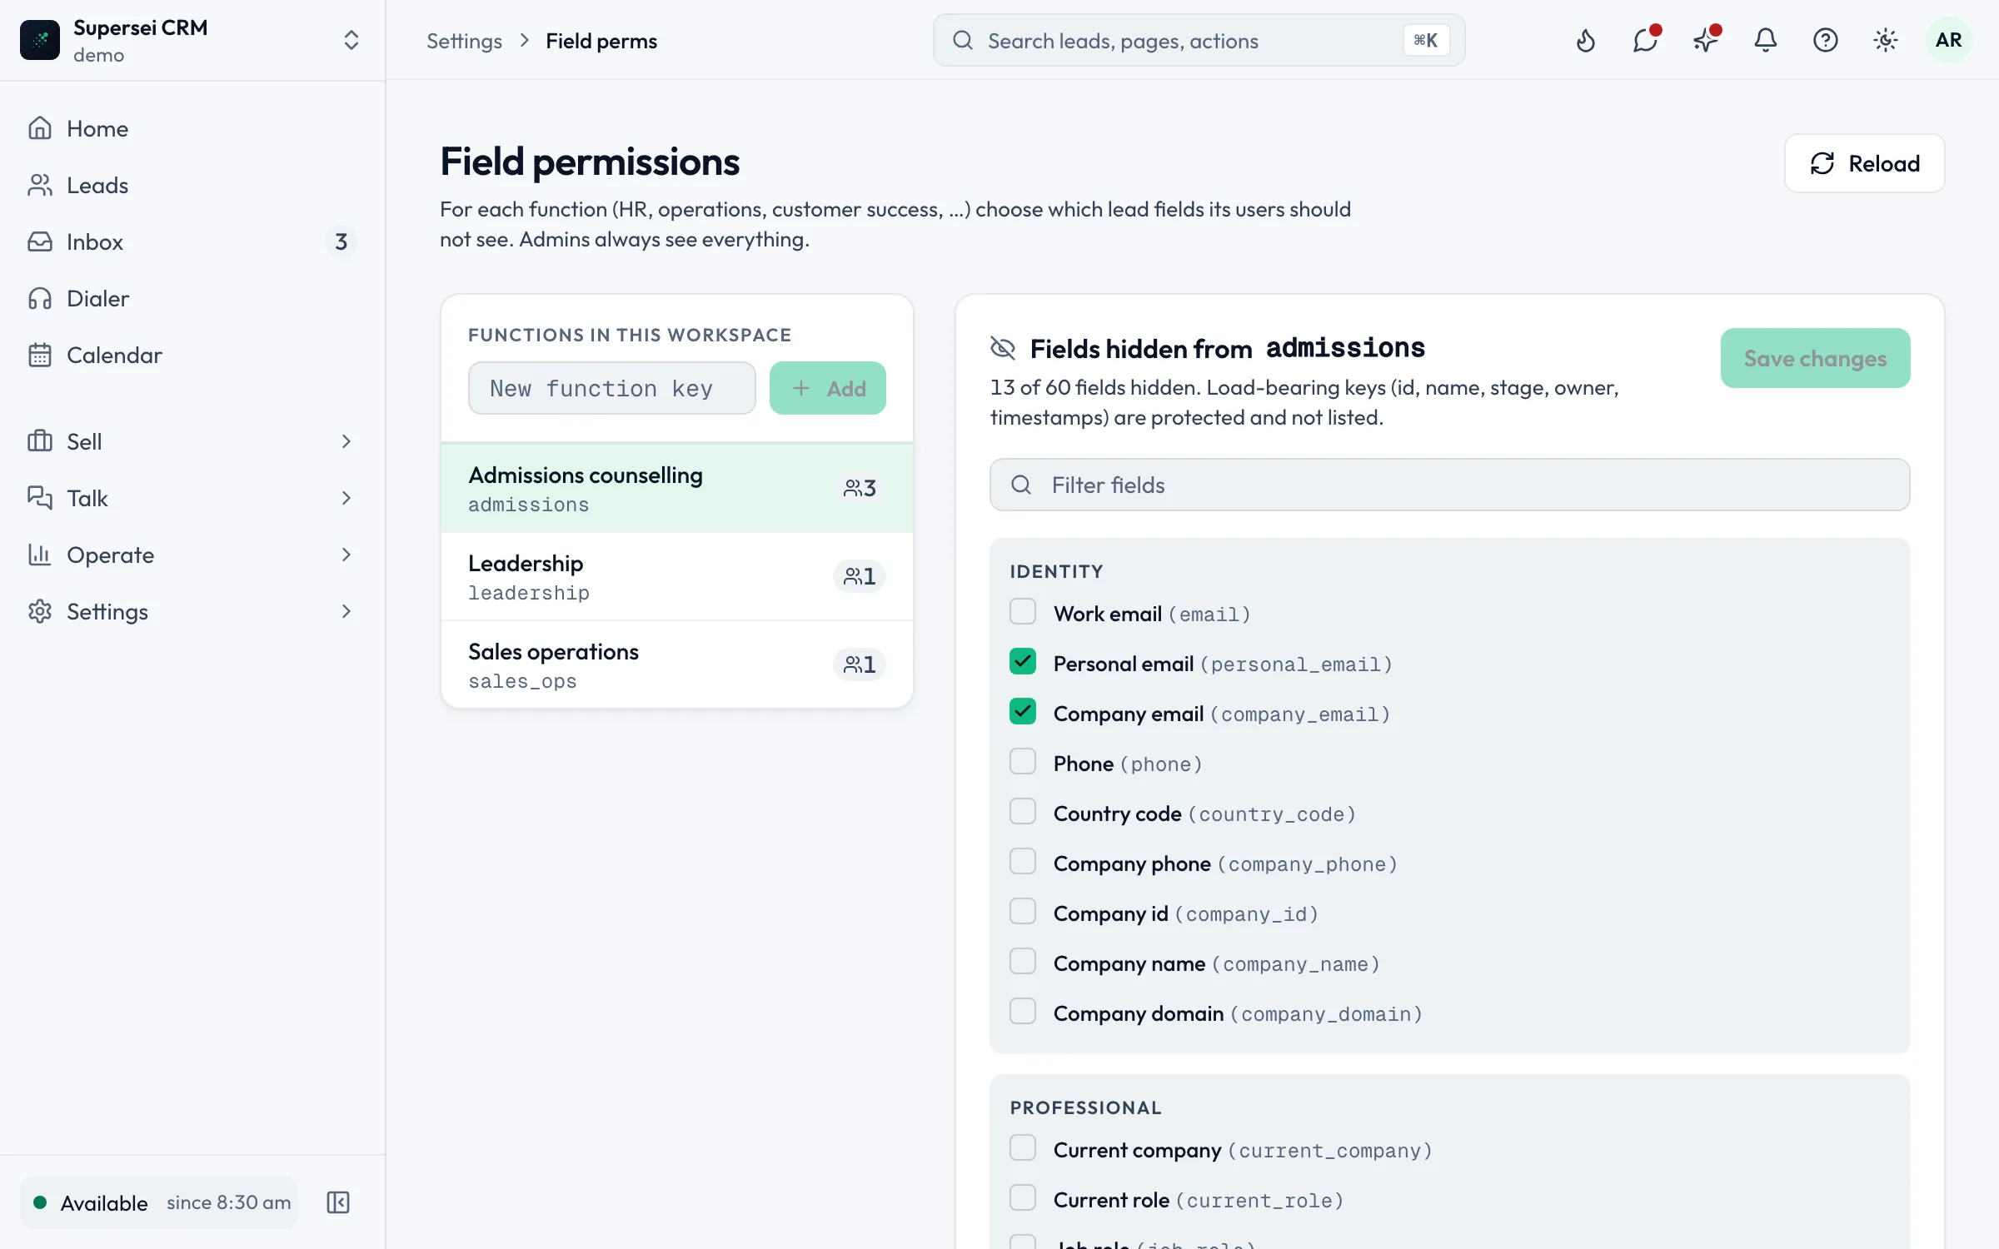This screenshot has width=1999, height=1249.
Task: Focus the New function key input
Action: [611, 388]
